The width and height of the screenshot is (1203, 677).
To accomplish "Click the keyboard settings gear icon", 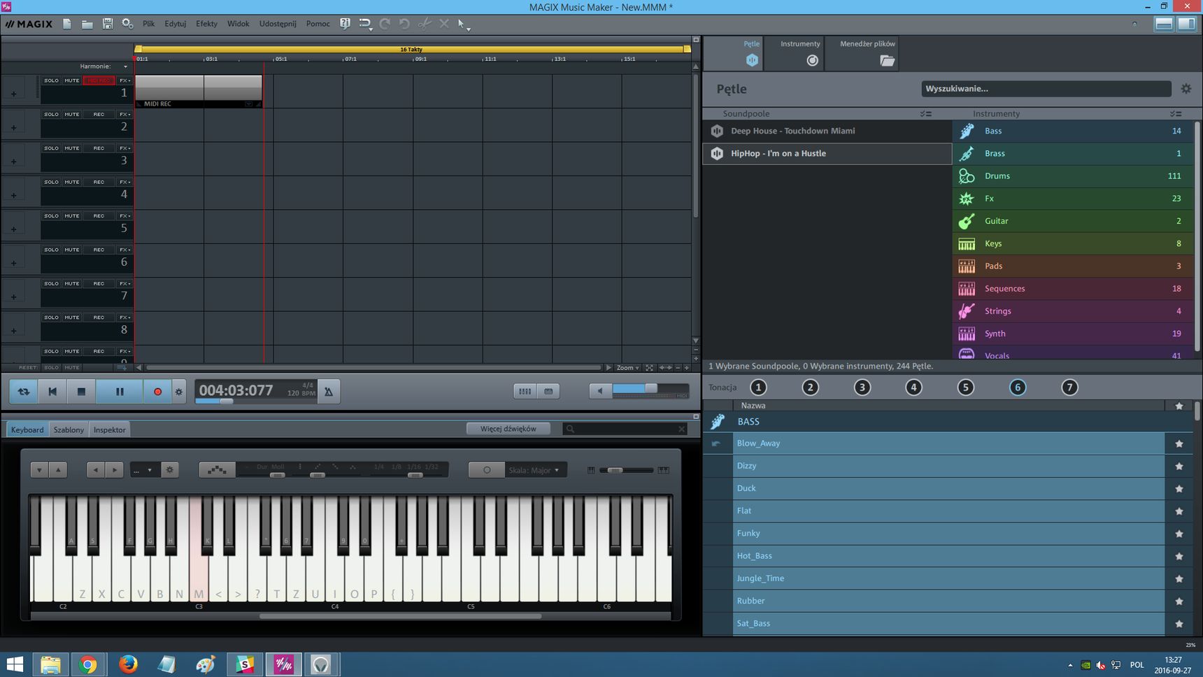I will [169, 470].
